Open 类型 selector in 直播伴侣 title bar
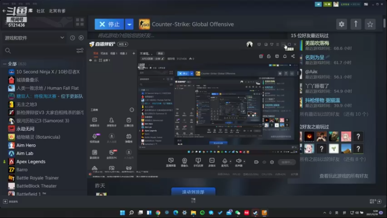 [x=123, y=44]
